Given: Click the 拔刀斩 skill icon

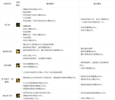Looking at the screenshot, I should pos(18,25).
